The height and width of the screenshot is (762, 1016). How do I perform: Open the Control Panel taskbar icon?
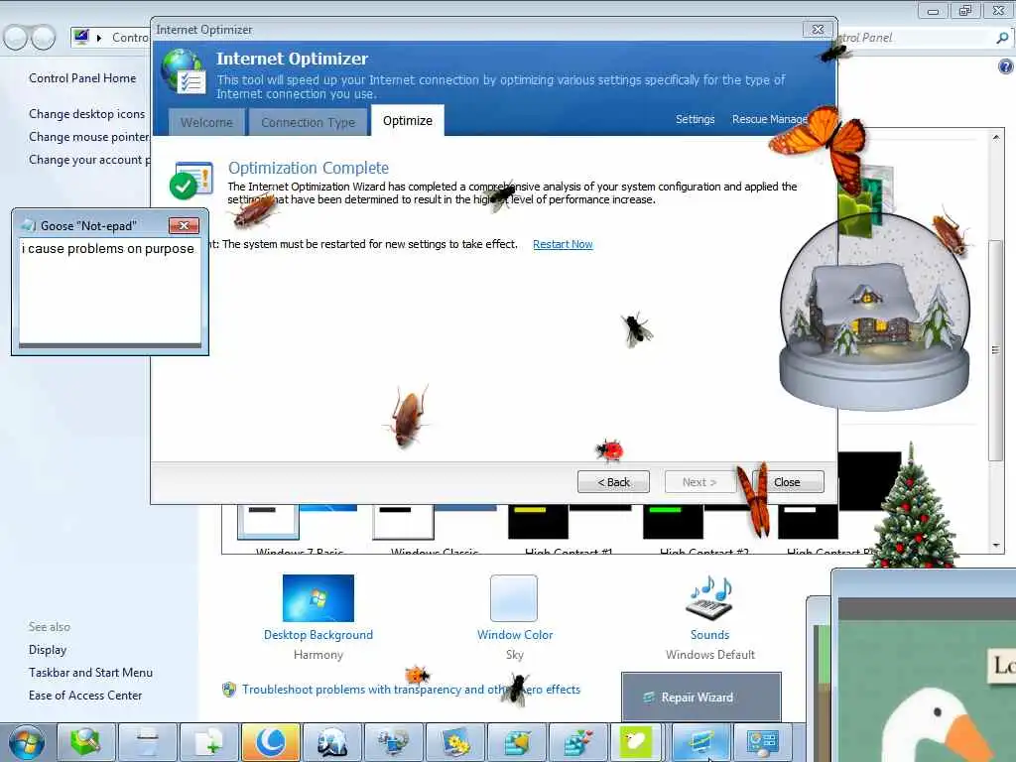tap(763, 742)
